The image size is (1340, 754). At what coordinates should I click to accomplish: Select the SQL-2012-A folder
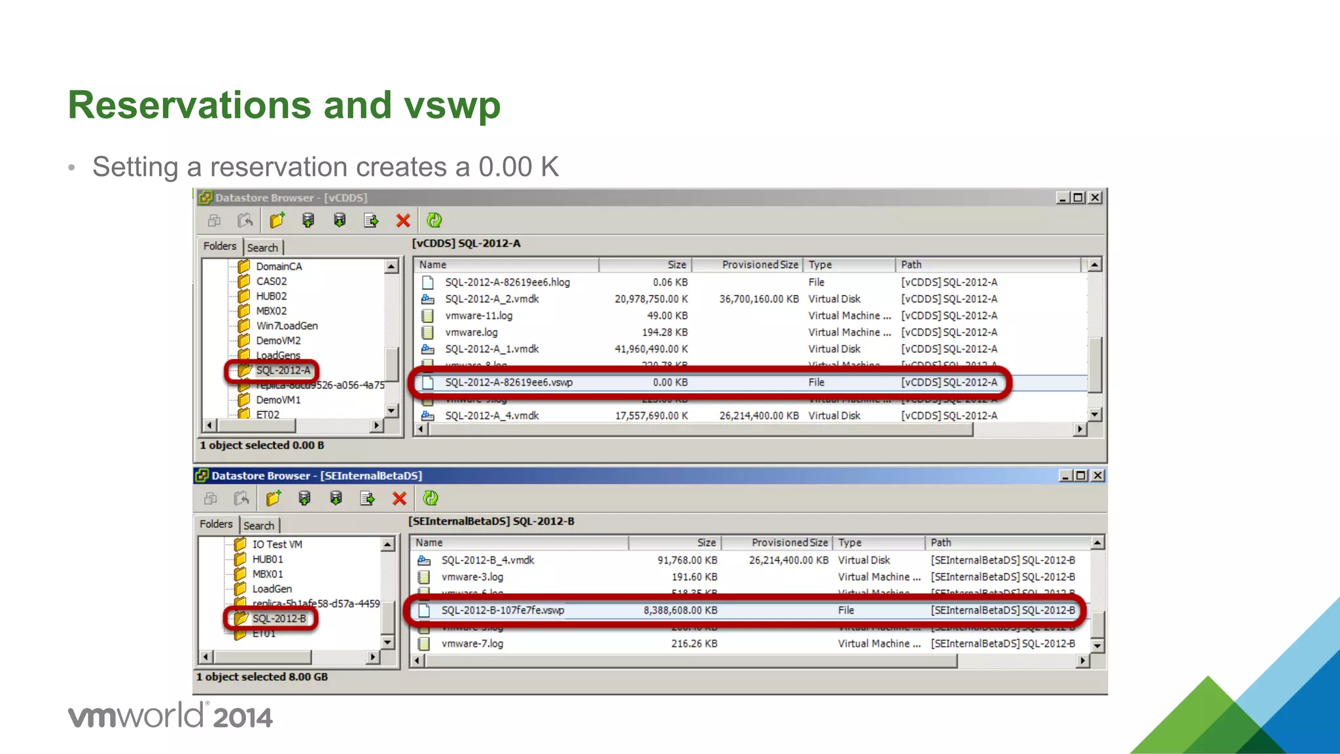pyautogui.click(x=283, y=370)
